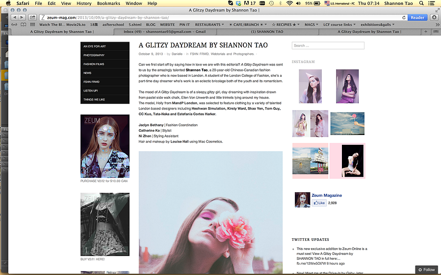Click Zeum Magazine Facebook page link
The height and width of the screenshot is (275, 441).
point(327,195)
